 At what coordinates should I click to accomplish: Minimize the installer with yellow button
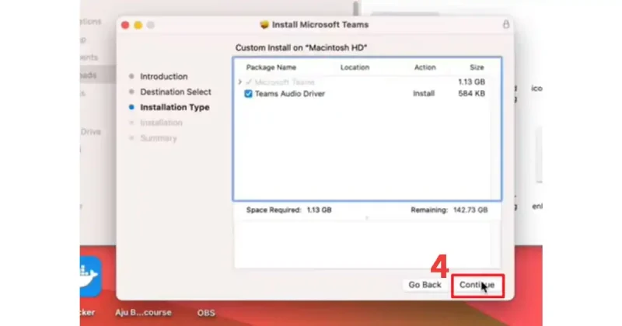[x=138, y=25]
